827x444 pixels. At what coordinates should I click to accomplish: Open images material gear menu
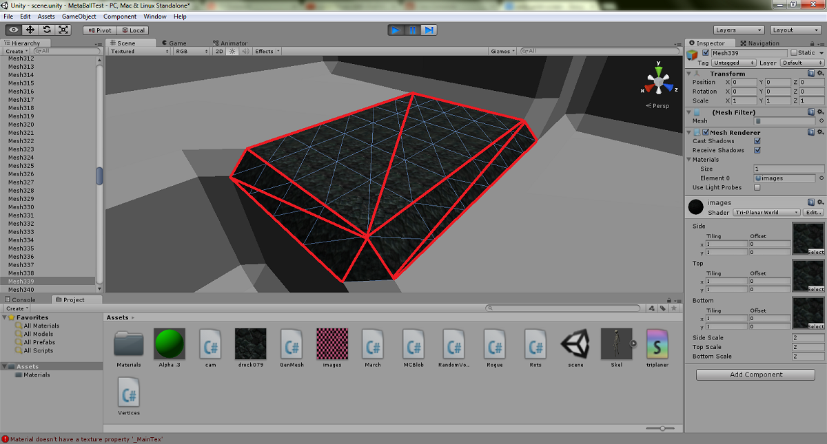pos(820,202)
